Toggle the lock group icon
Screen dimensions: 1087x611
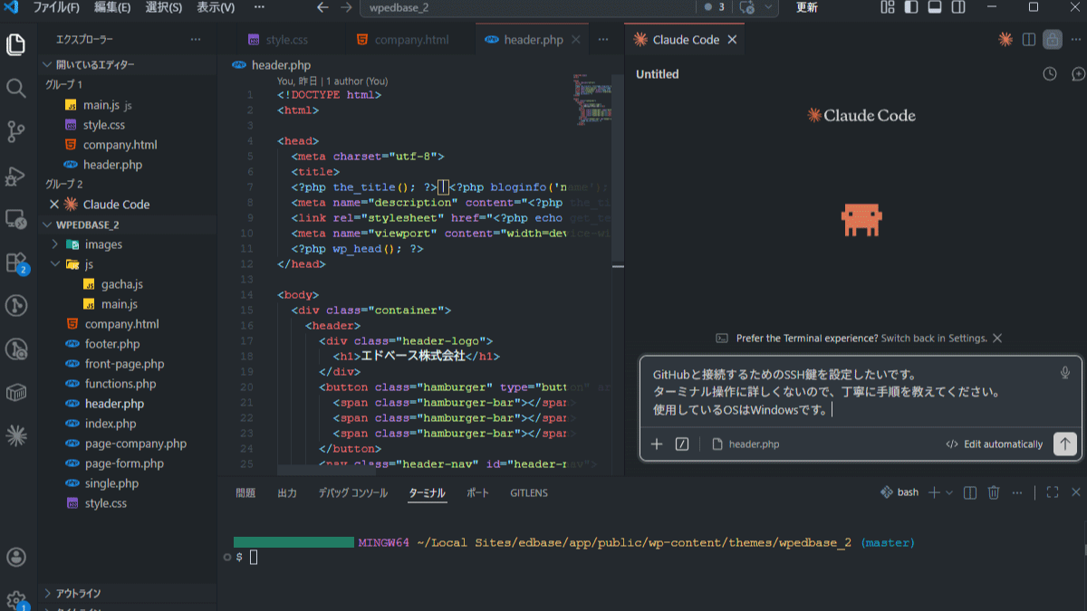coord(1053,39)
